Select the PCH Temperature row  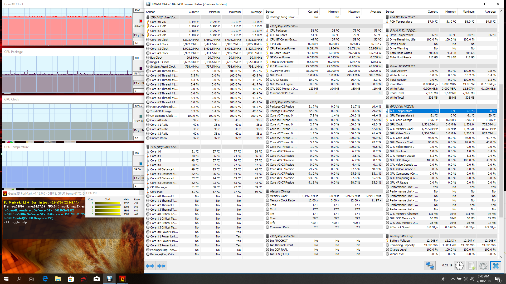[x=441, y=22]
